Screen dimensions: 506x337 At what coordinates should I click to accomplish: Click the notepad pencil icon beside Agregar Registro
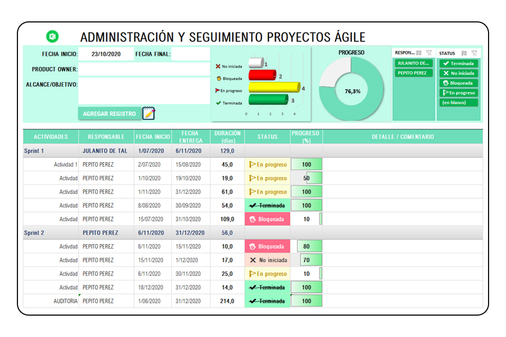pyautogui.click(x=149, y=113)
